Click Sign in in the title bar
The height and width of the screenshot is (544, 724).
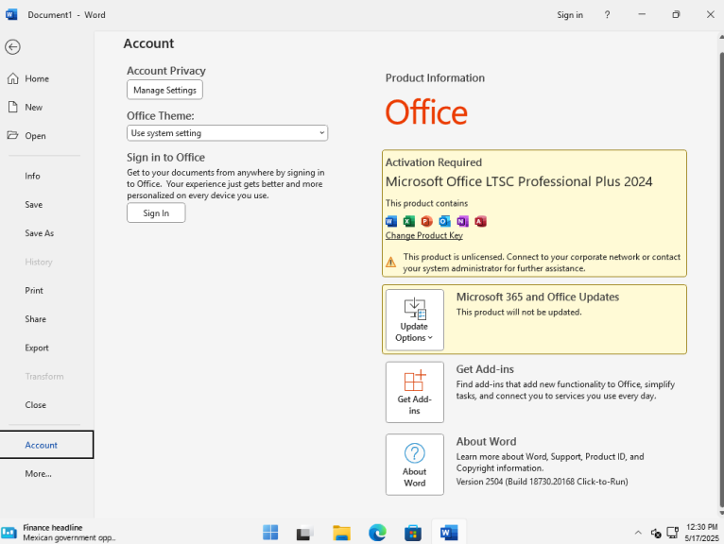pyautogui.click(x=570, y=15)
